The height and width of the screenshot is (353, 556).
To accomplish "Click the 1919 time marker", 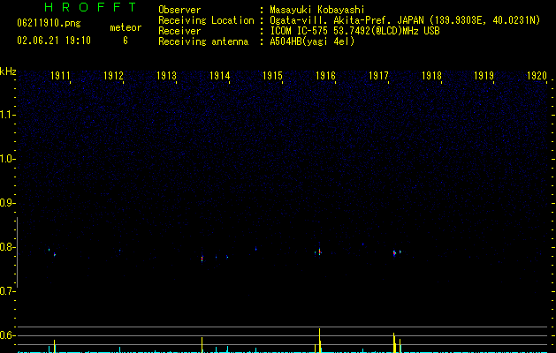I will [484, 76].
